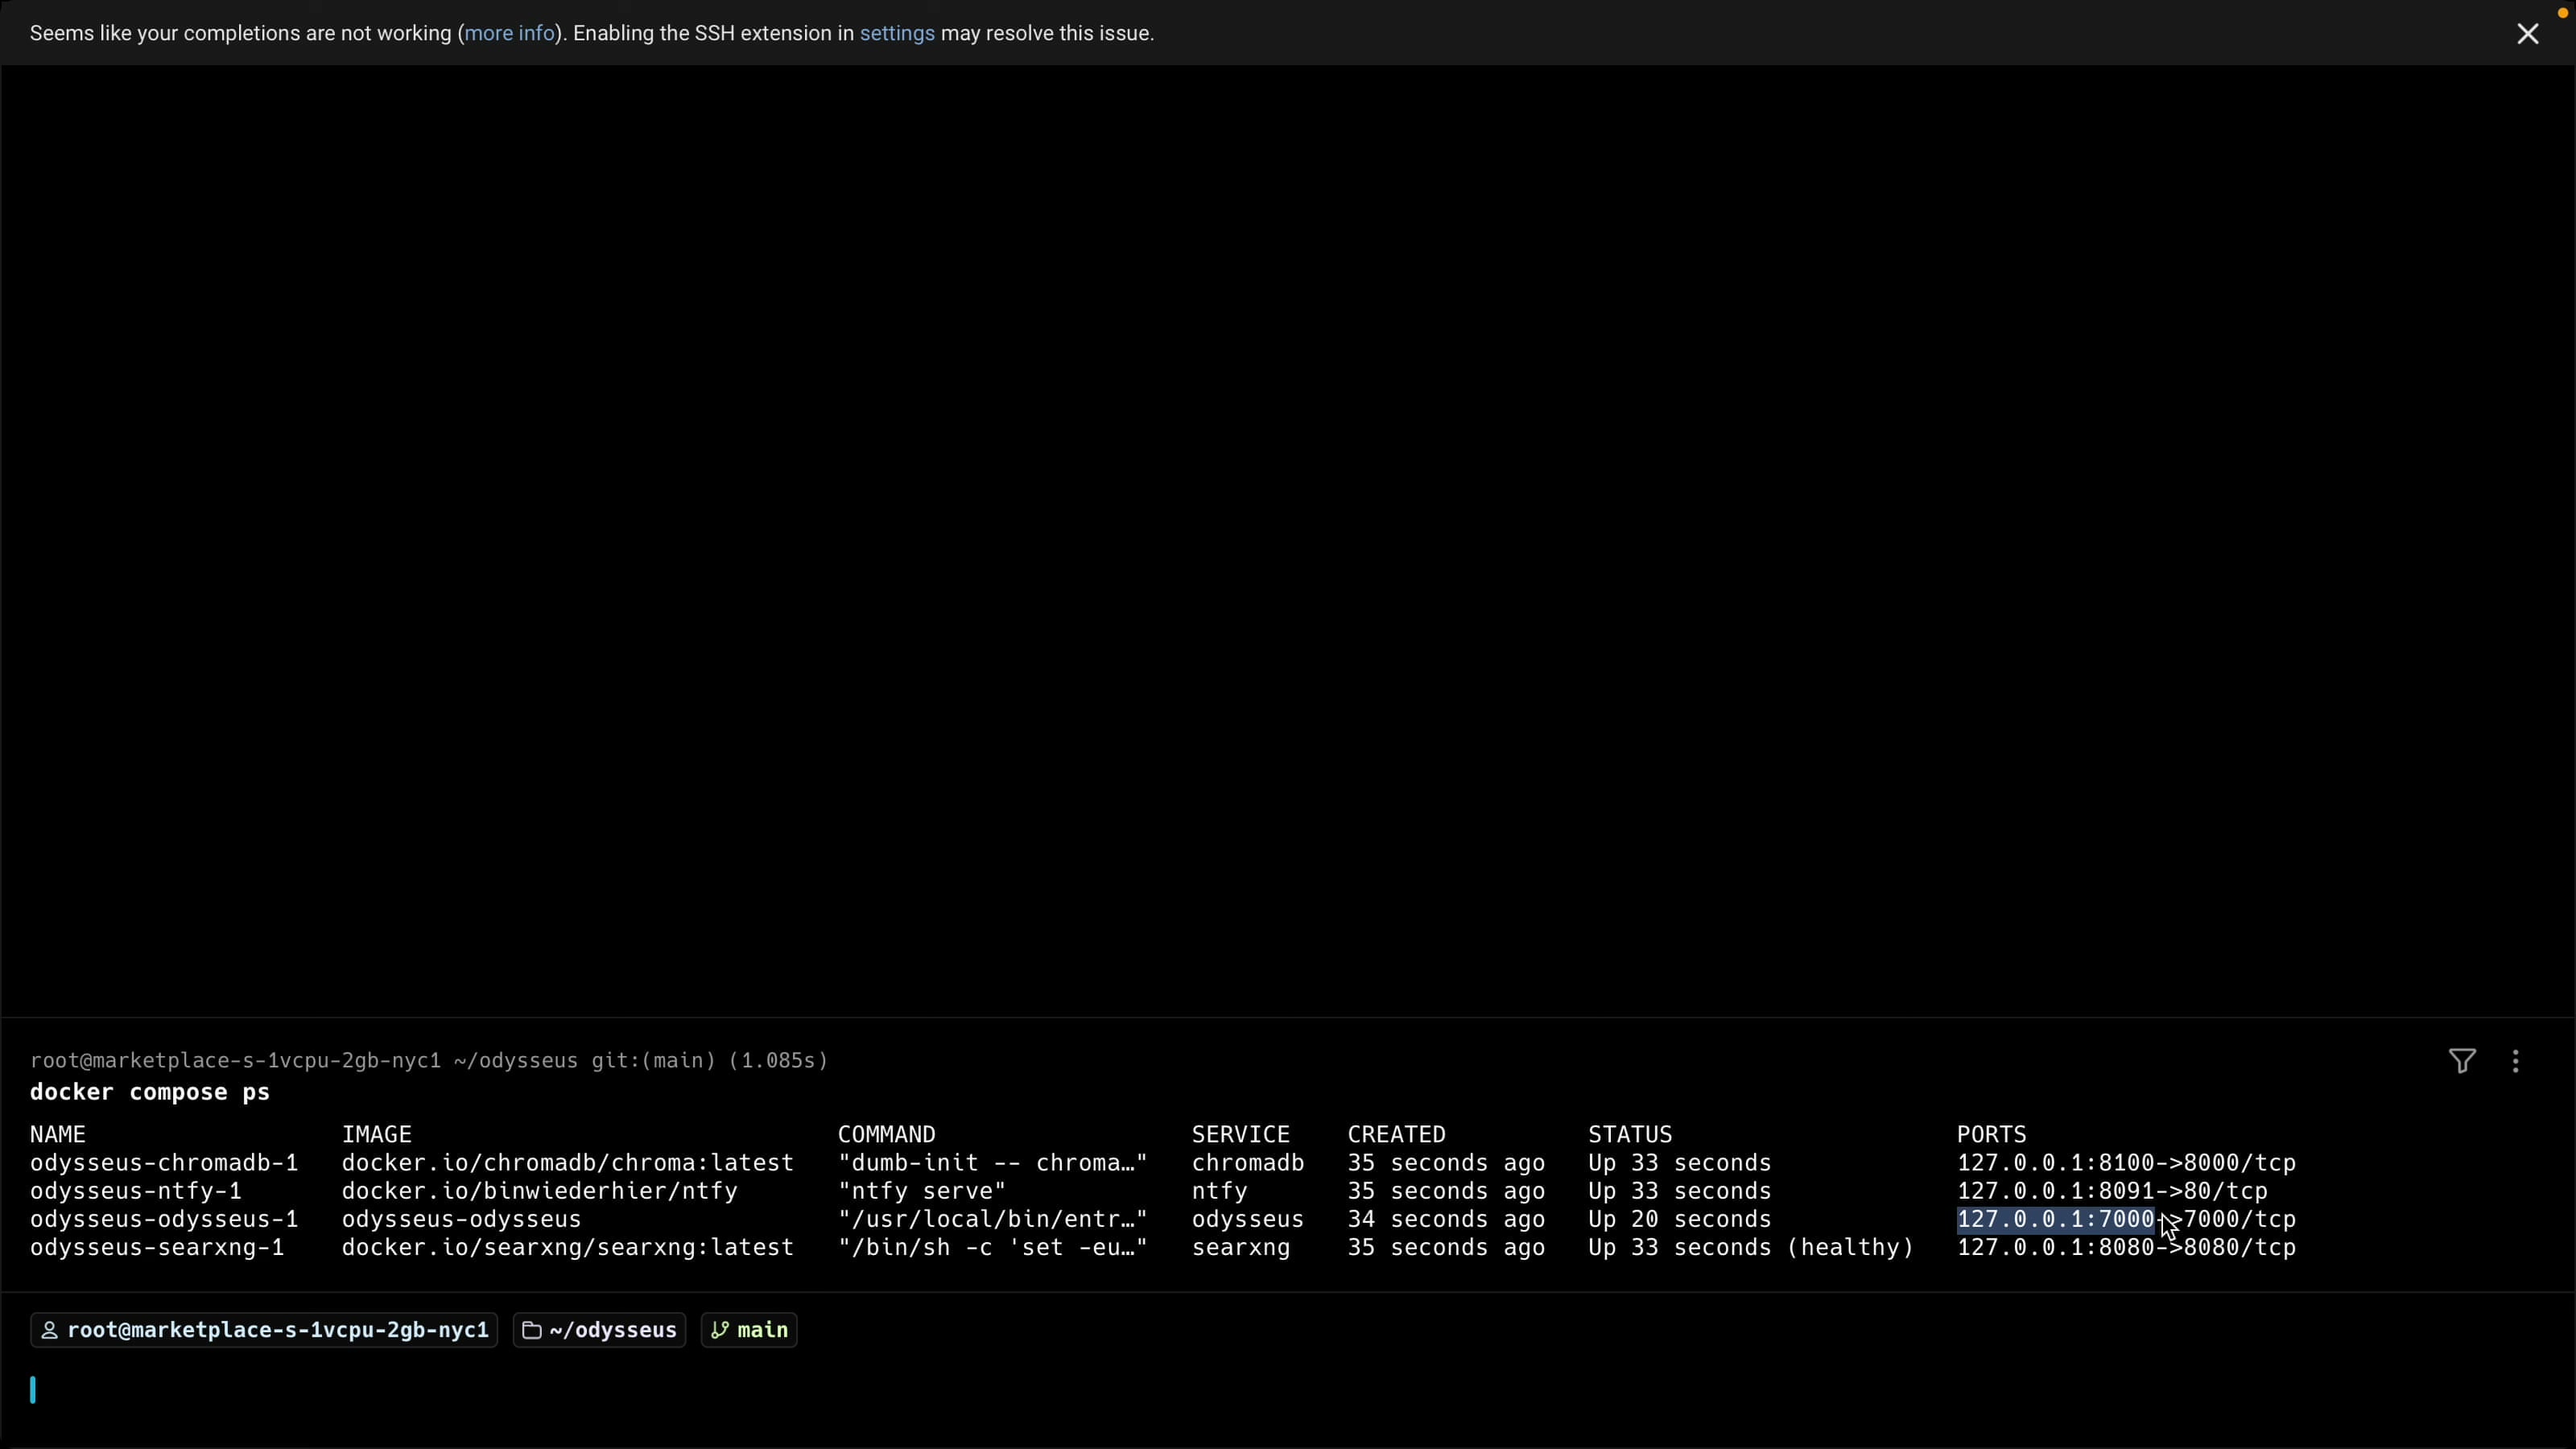Click the ~/odysseus folder chip
Screen dimensions: 2576x1449
(599, 1330)
